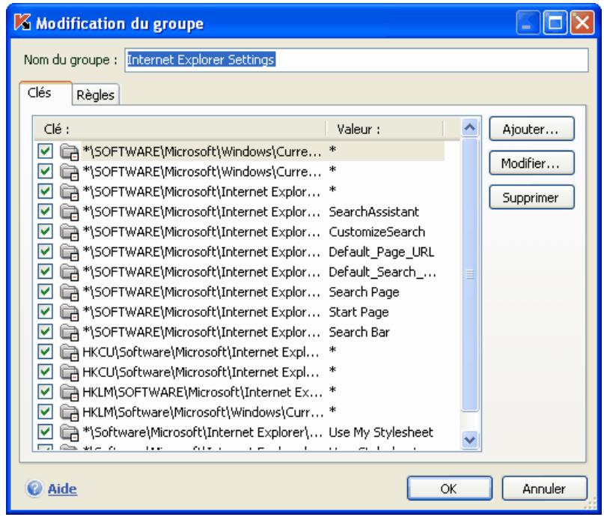Click the Modifier... button
The image size is (604, 517).
click(531, 163)
